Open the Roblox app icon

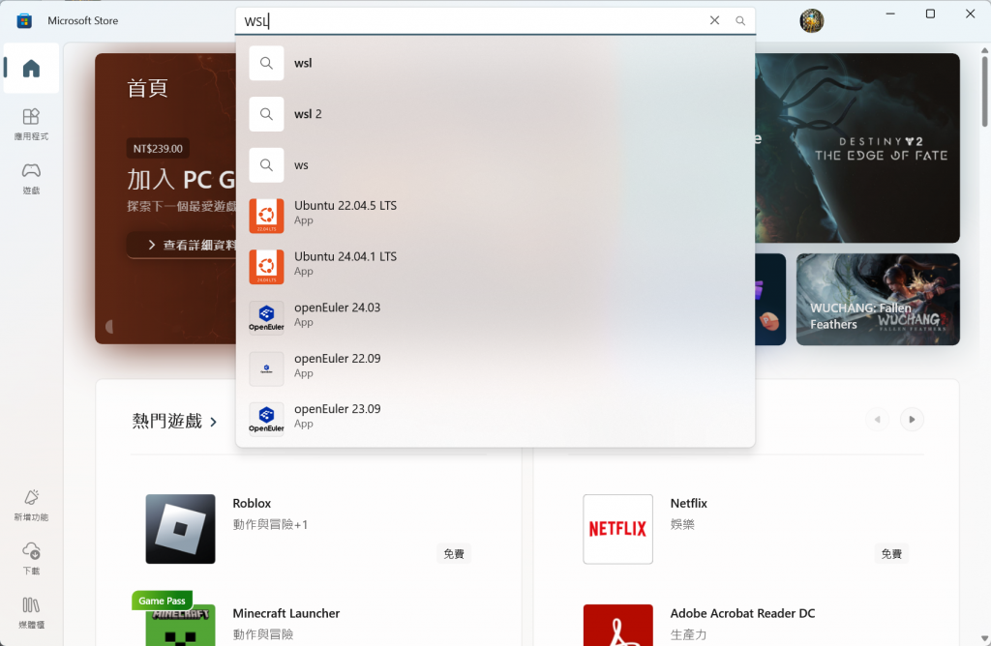pos(180,529)
